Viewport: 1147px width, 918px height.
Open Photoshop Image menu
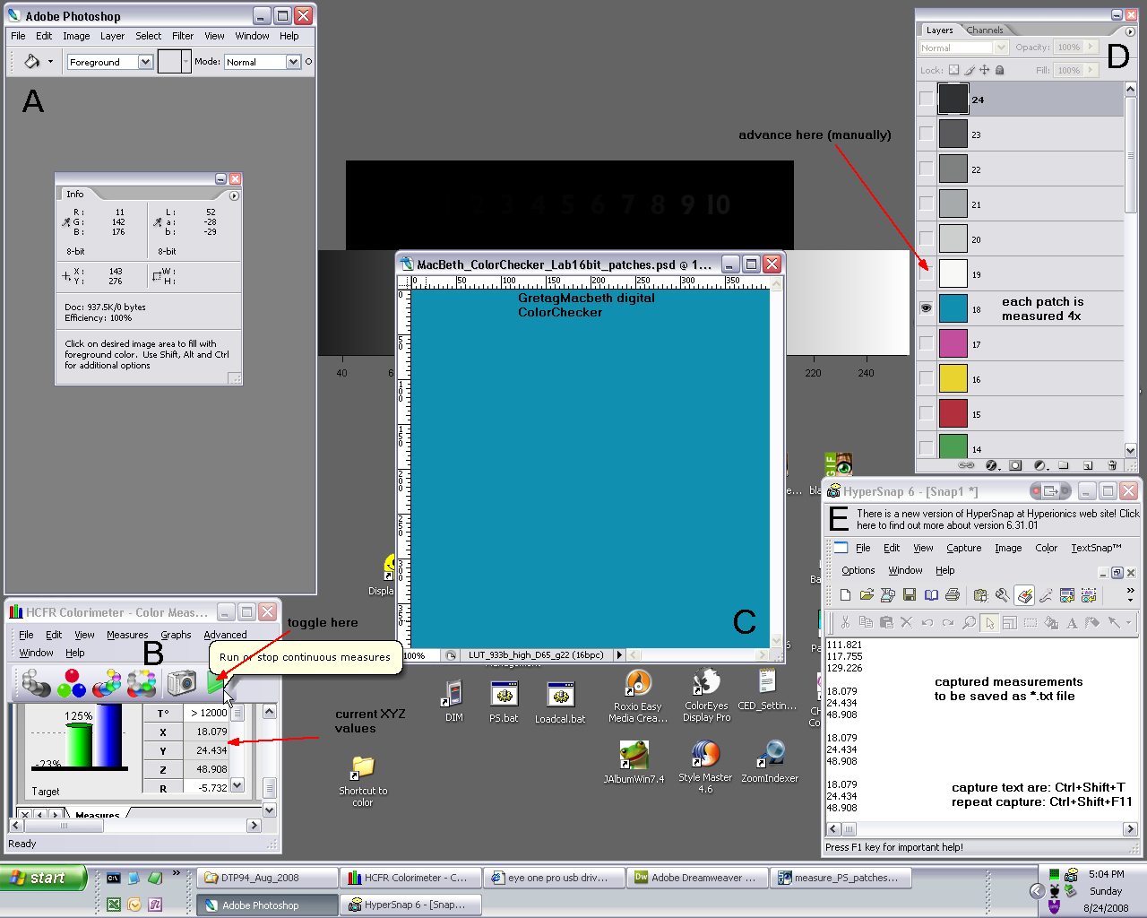pyautogui.click(x=76, y=36)
